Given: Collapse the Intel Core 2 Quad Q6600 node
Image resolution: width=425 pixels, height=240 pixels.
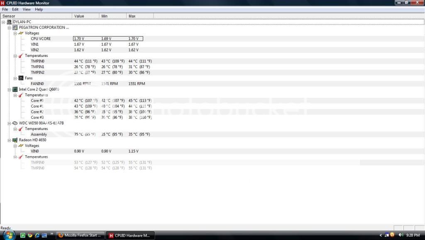Looking at the screenshot, I should click(x=9, y=90).
